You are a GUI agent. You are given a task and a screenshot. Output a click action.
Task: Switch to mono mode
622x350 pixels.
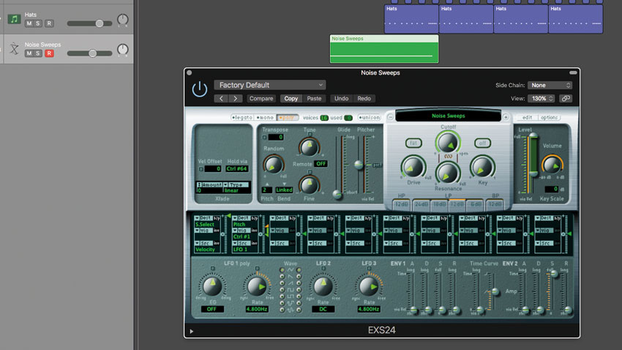(x=265, y=117)
